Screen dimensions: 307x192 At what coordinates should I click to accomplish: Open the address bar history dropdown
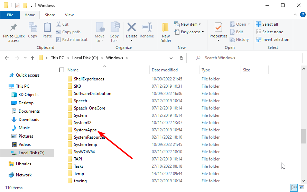(x=171, y=58)
